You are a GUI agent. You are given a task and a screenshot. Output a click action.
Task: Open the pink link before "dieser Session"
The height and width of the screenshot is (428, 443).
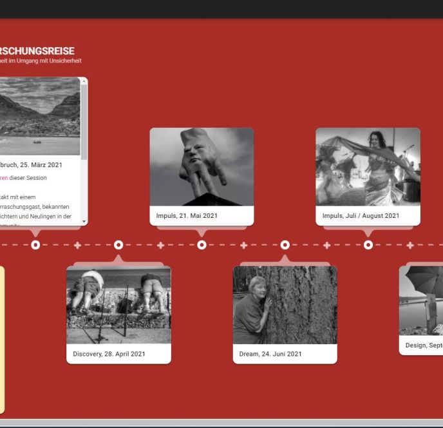pyautogui.click(x=4, y=178)
